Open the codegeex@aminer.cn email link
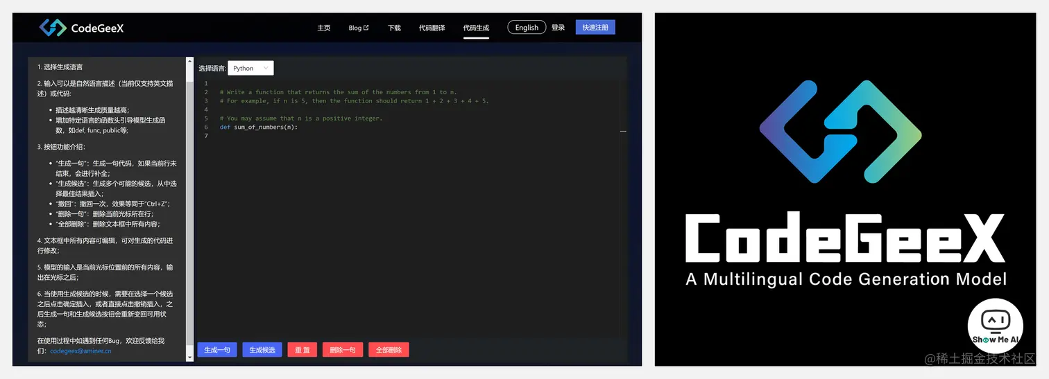Image resolution: width=1049 pixels, height=379 pixels. (x=80, y=351)
